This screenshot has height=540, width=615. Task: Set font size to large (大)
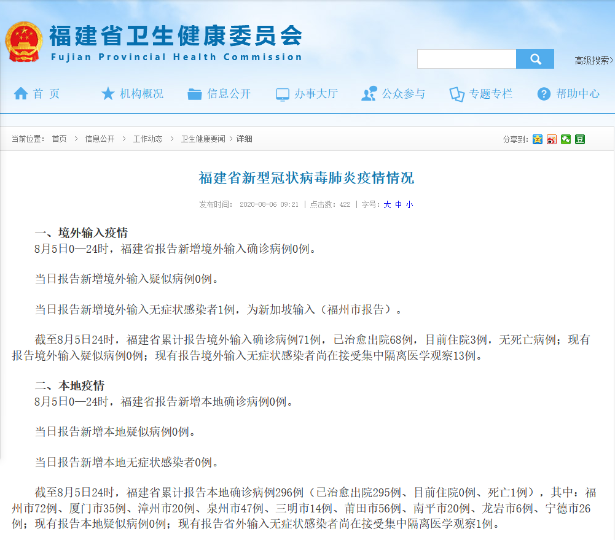(387, 204)
